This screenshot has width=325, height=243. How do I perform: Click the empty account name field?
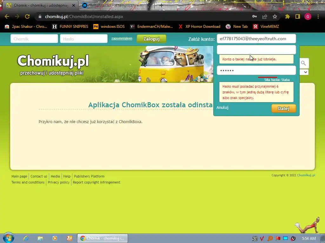point(256,50)
